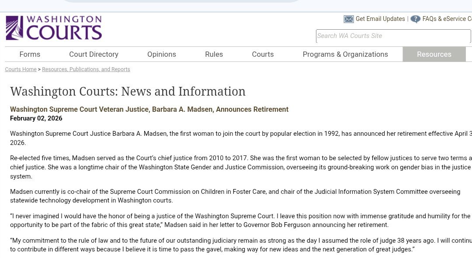Focus the Search WA Courts Site field
The width and height of the screenshot is (472, 258).
tap(393, 36)
